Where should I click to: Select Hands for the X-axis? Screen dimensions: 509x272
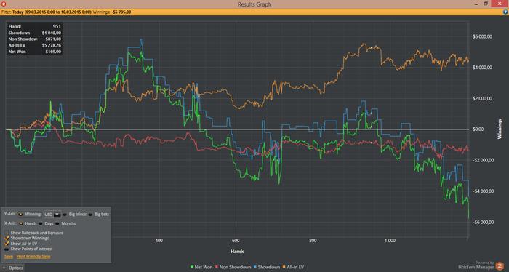point(21,223)
